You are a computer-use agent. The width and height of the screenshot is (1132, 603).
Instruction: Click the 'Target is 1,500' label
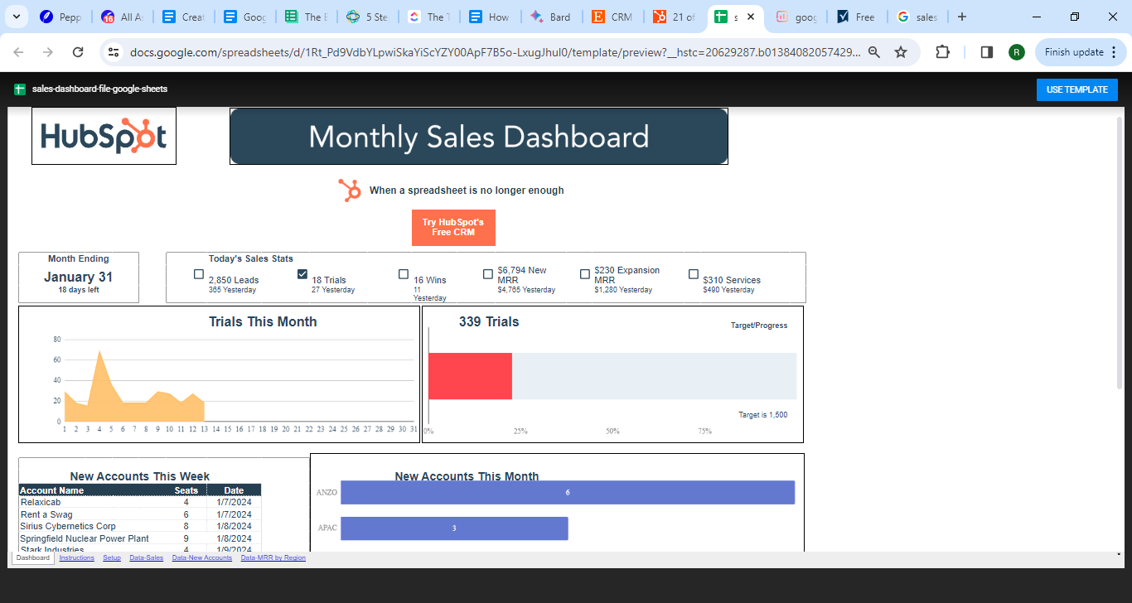(762, 415)
